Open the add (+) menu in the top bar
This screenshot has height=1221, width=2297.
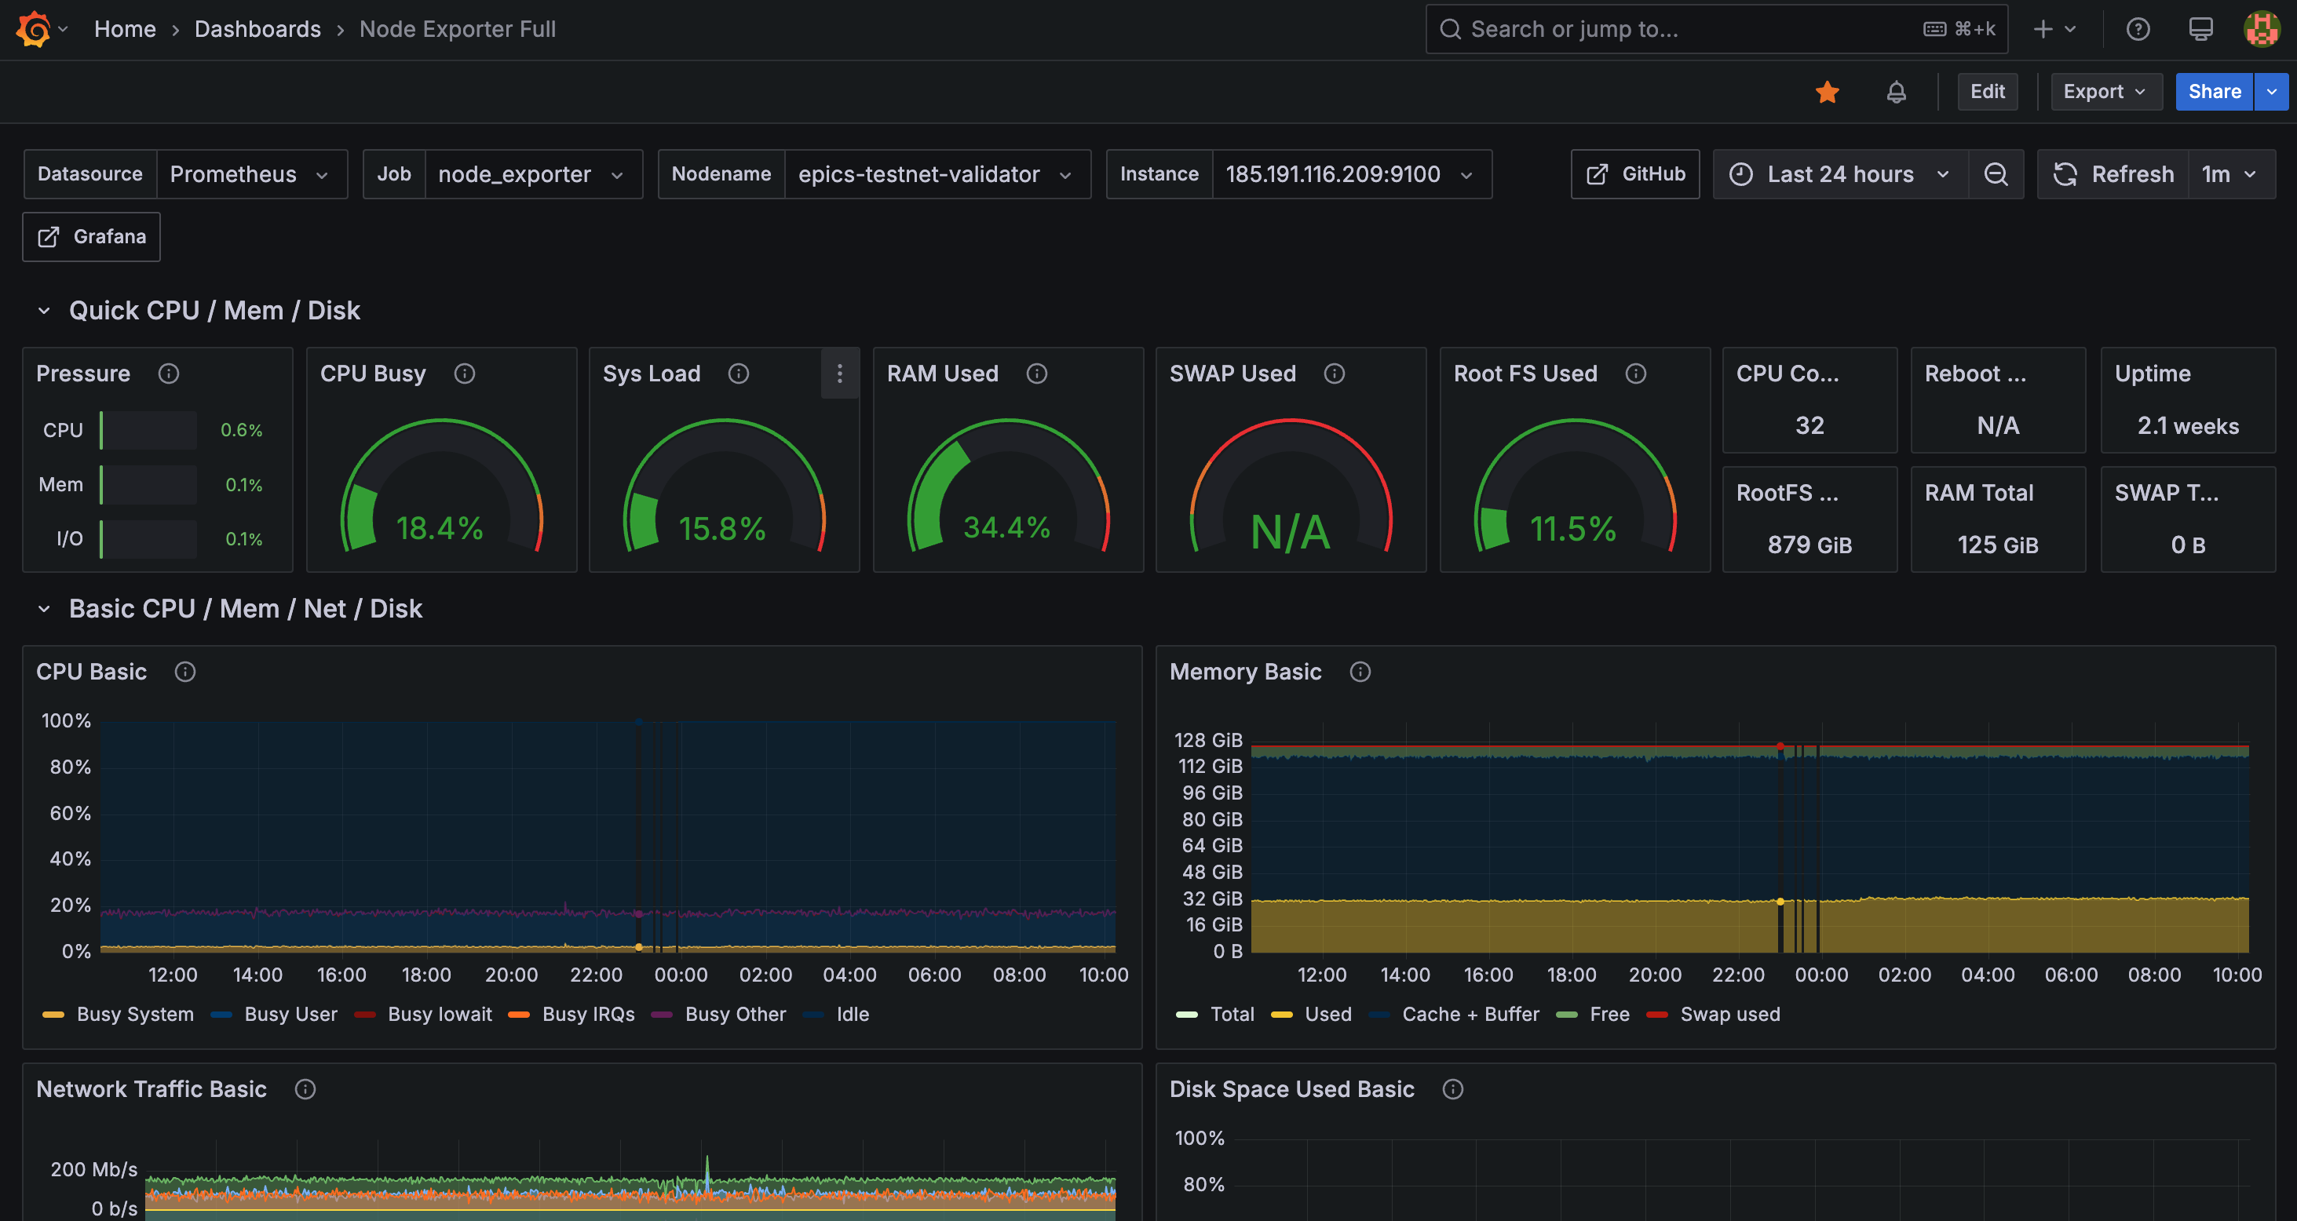2054,27
